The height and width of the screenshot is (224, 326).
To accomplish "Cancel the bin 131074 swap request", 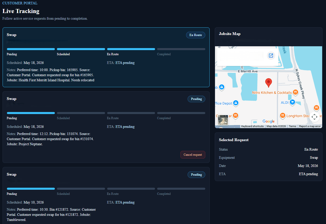I will (193, 155).
